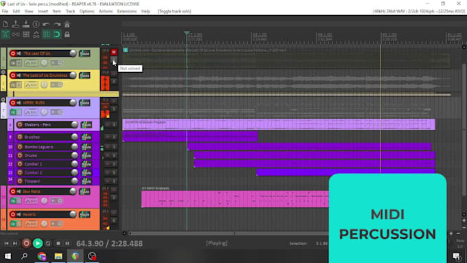
Task: Solo The Last Of Us track
Action: (113, 60)
